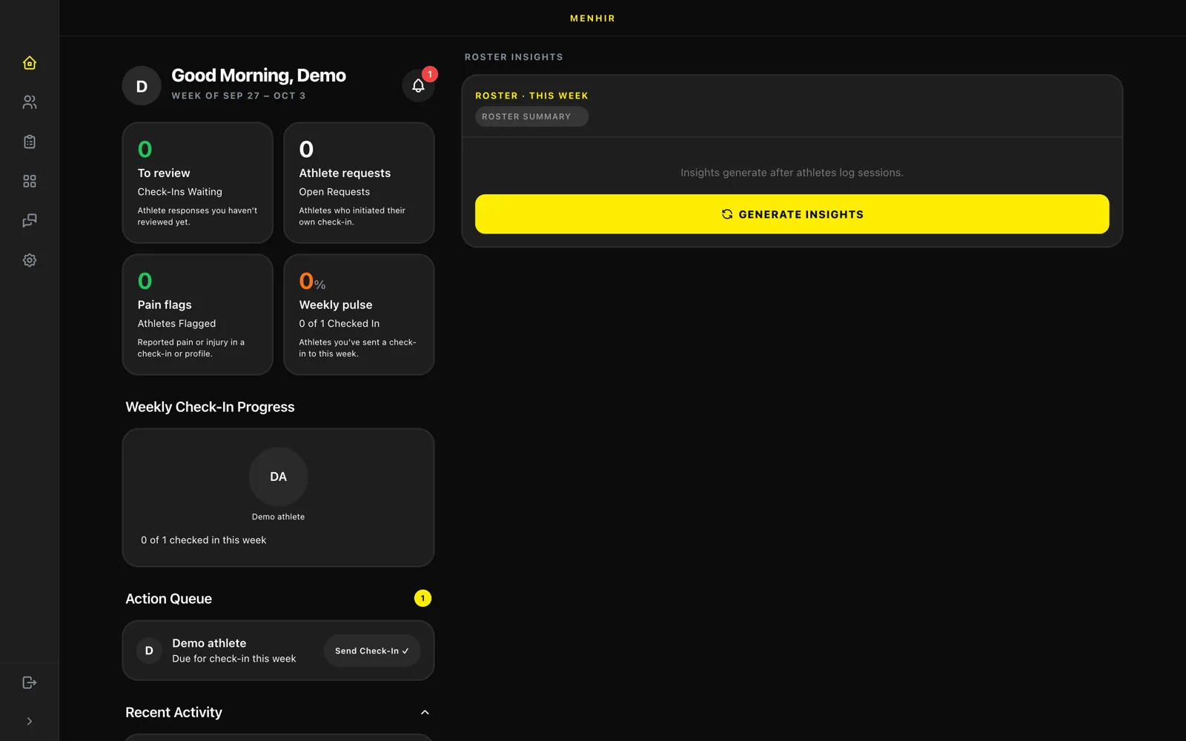
Task: Click the Action Queue count badge
Action: point(423,598)
